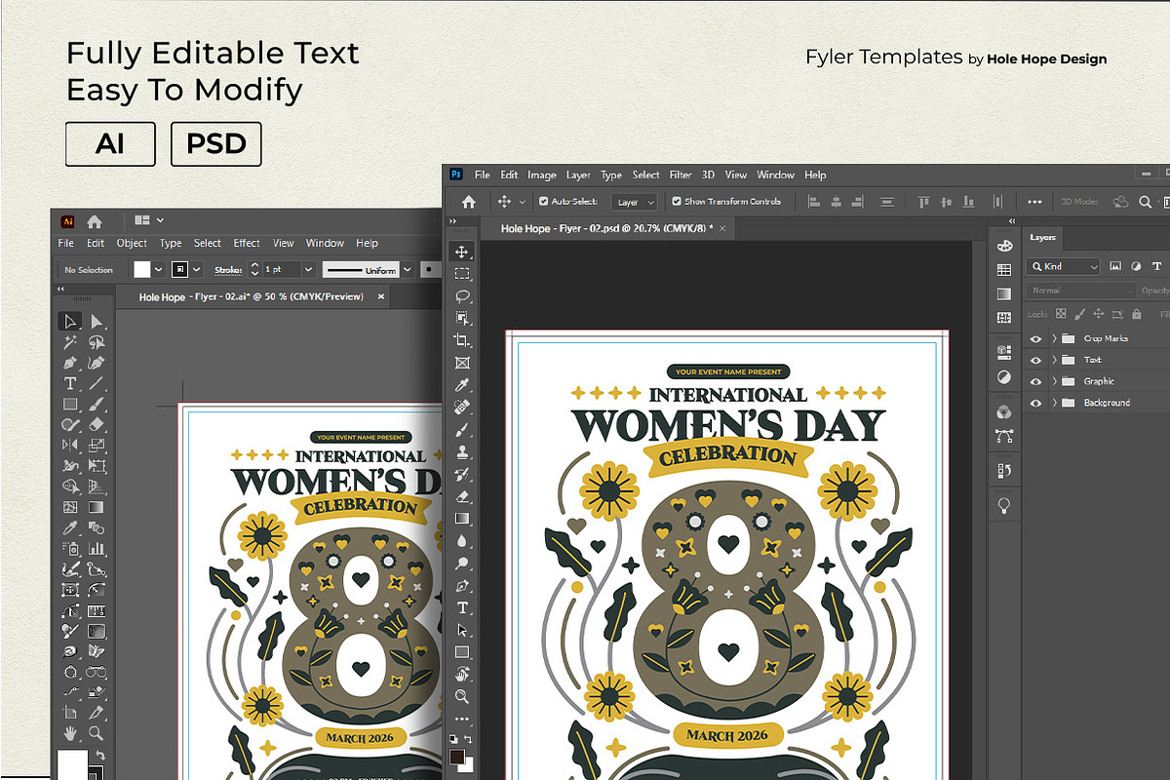Select Illustrator's Selection tool arrow
This screenshot has height=780, width=1170.
pos(69,322)
